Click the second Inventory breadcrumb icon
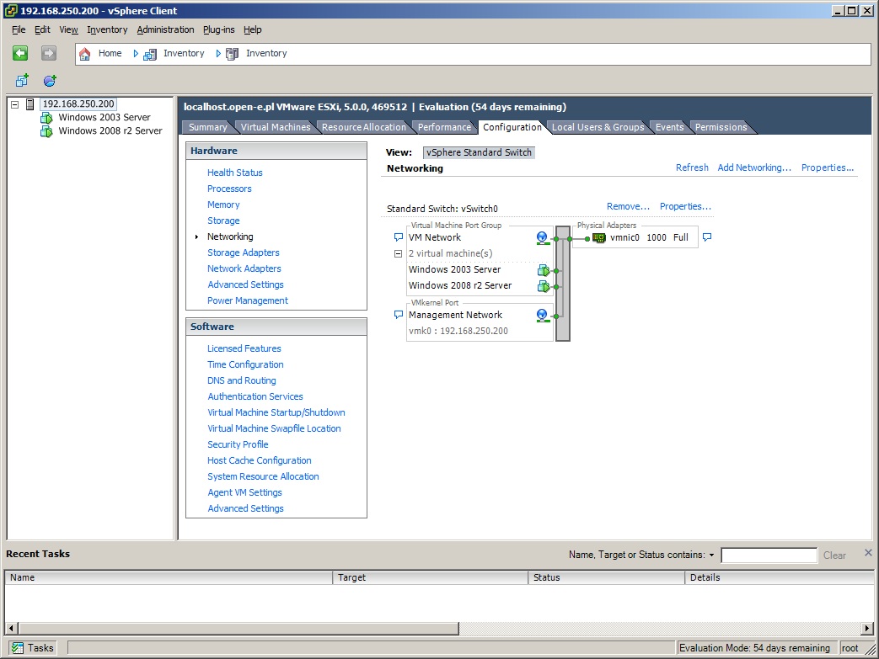 coord(232,55)
